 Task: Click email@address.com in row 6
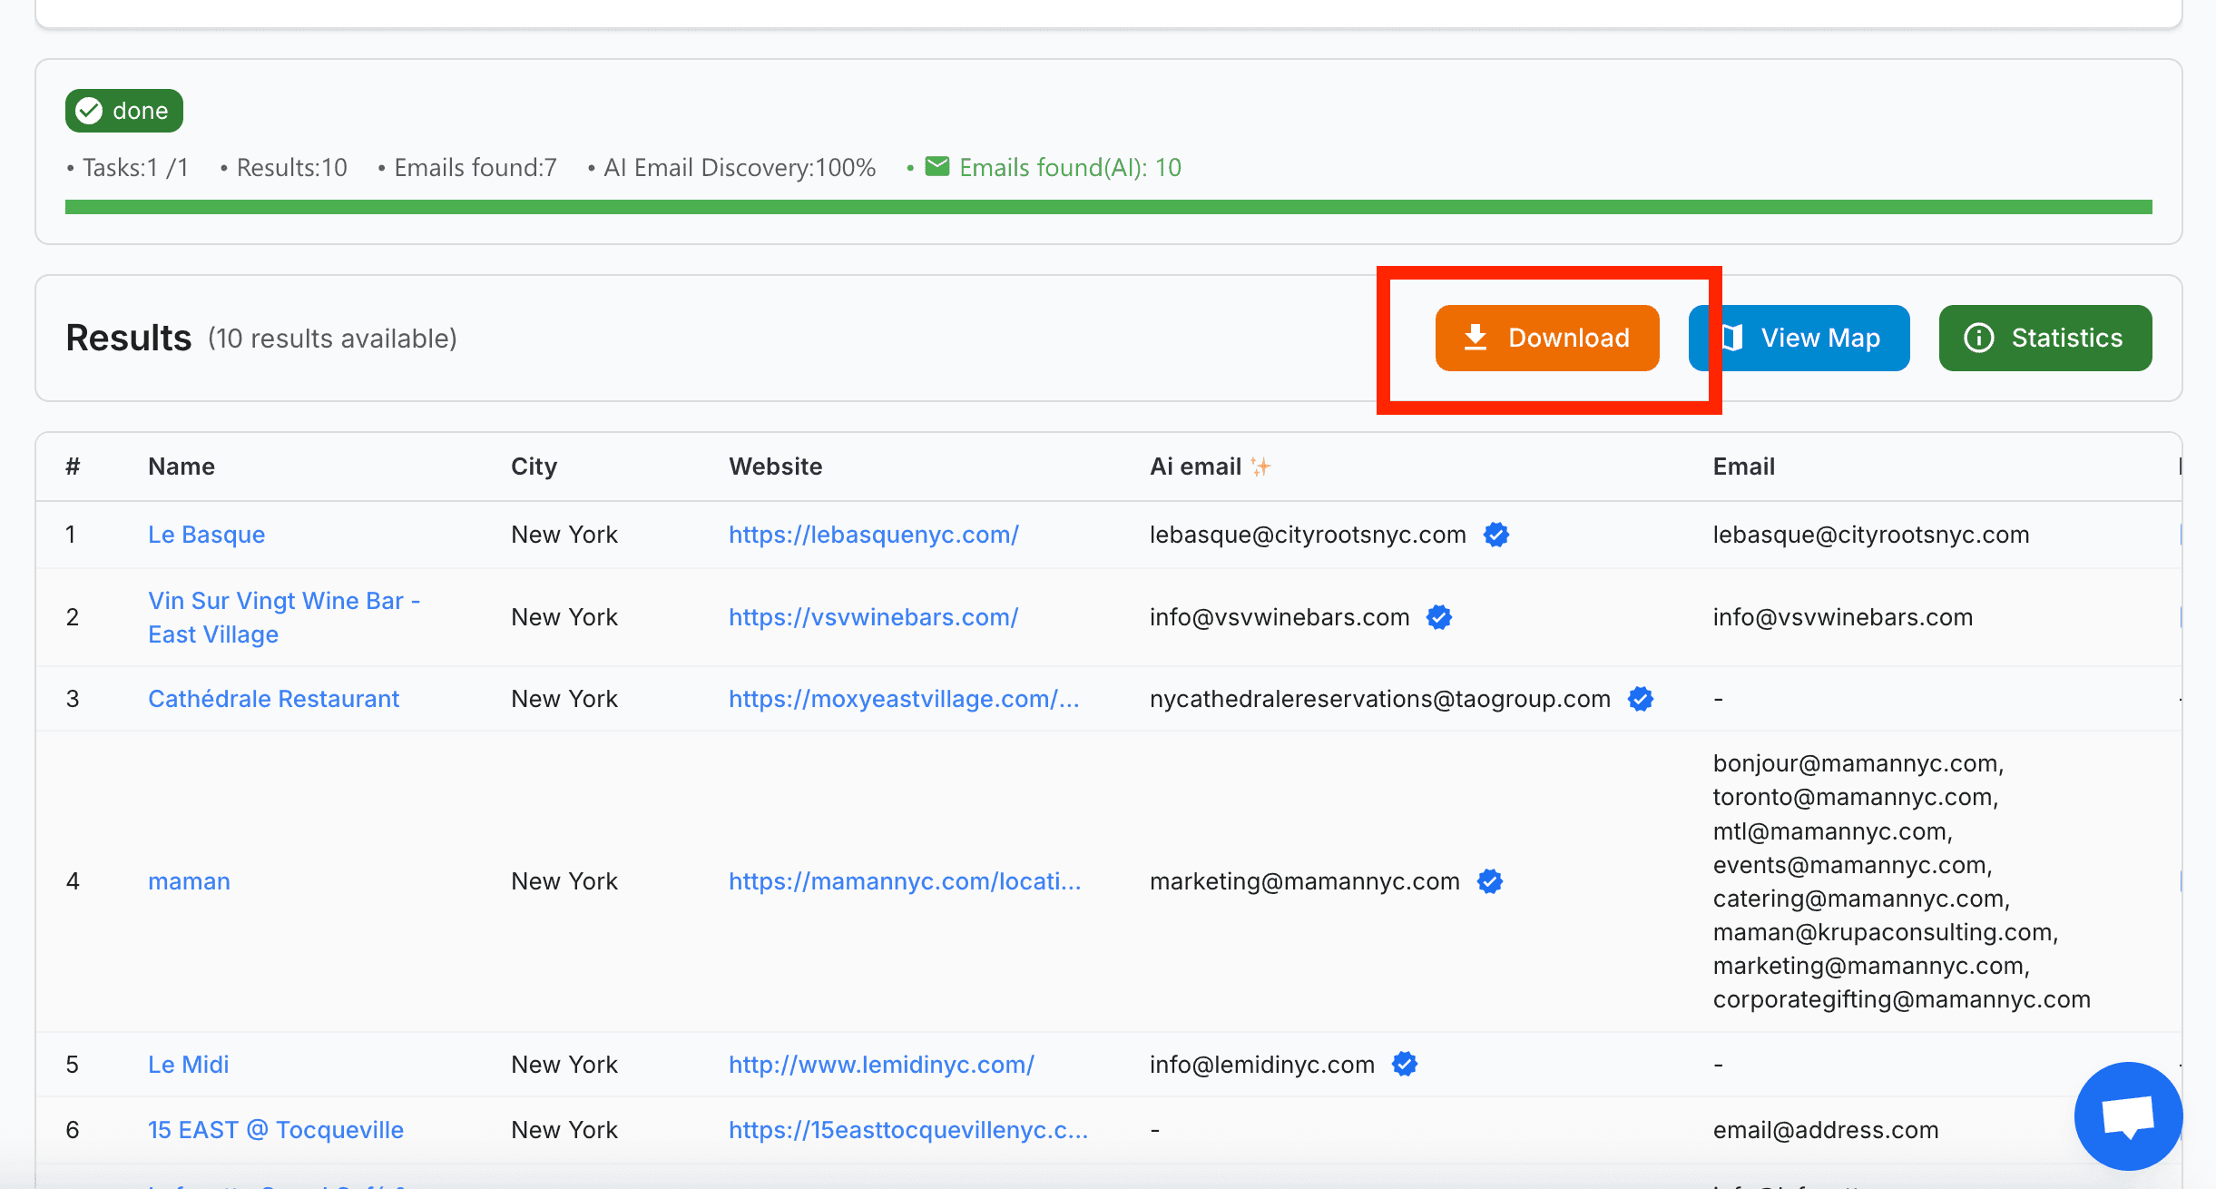pos(1826,1130)
